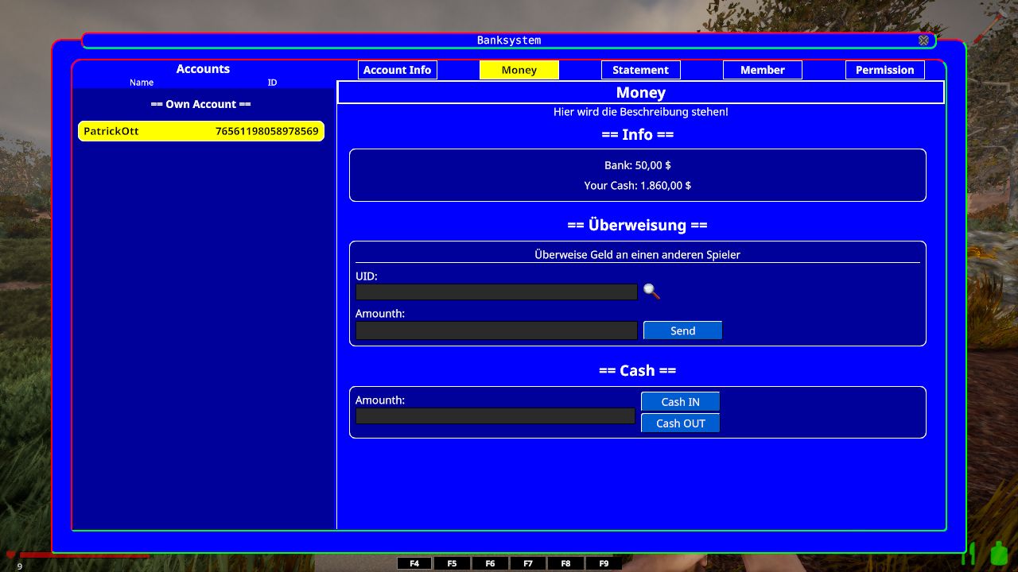
Task: Click the F9 hotkey slot
Action: point(604,563)
